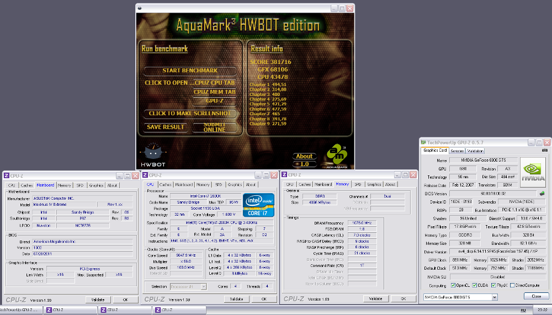Activate first CPU-Z taskbar button
Viewport: 552px width, 315px height.
[x=71, y=310]
